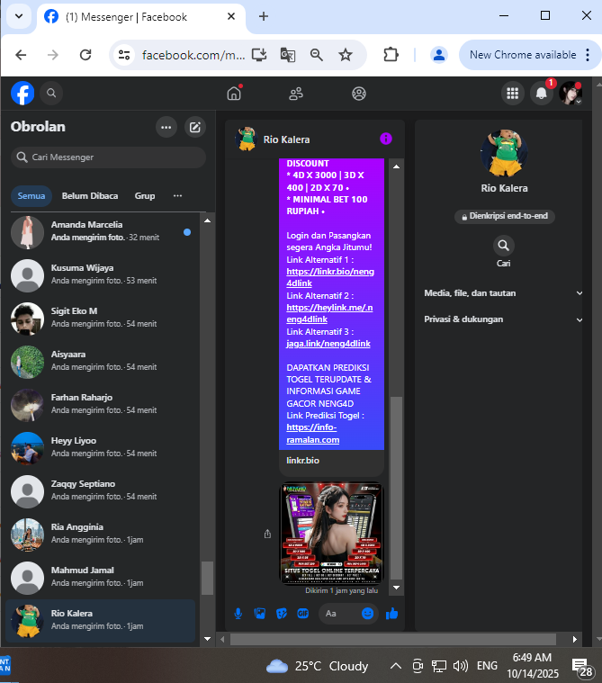Choose a sticker icon

282,614
